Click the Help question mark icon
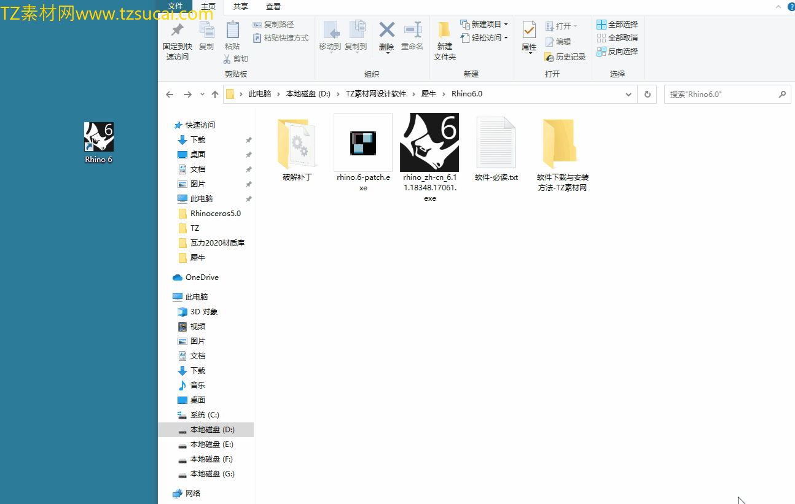This screenshot has width=795, height=504. pos(790,7)
